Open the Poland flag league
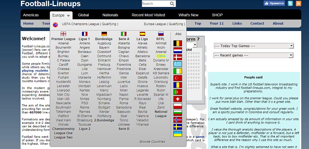 (178, 106)
